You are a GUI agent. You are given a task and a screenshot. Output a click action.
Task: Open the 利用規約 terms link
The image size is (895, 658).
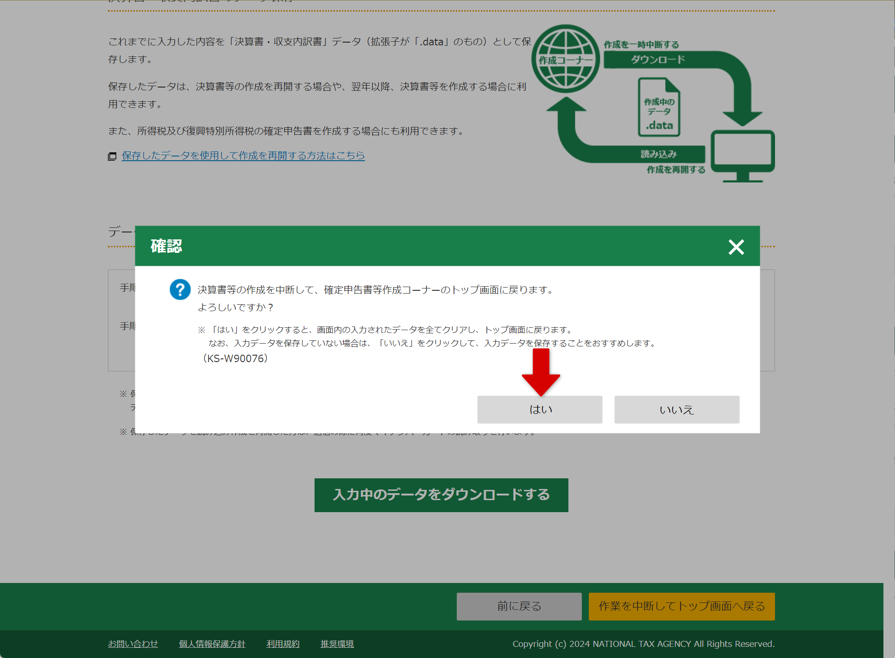point(283,644)
